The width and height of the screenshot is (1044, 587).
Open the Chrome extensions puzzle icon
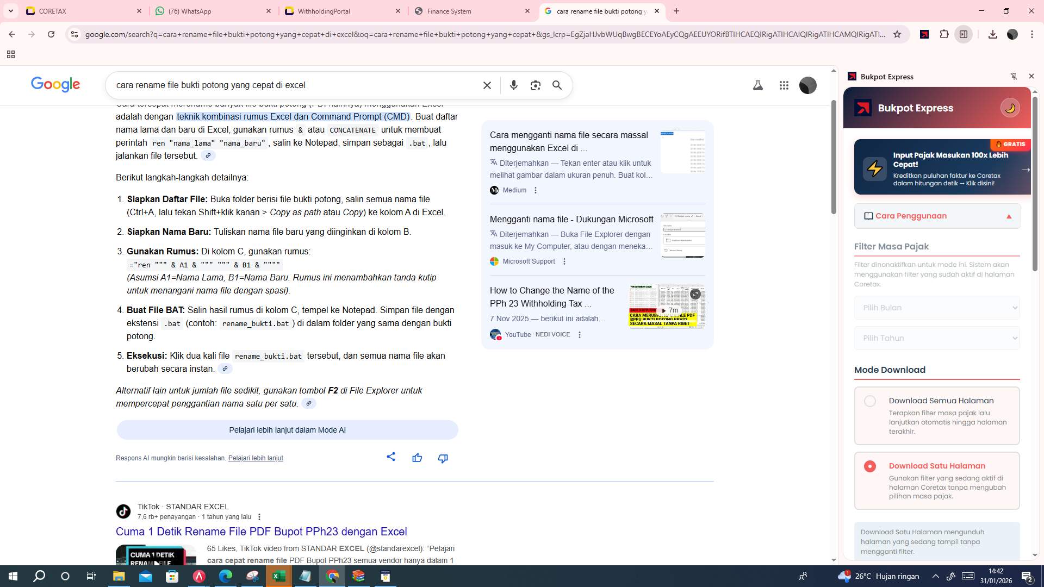[x=943, y=34]
